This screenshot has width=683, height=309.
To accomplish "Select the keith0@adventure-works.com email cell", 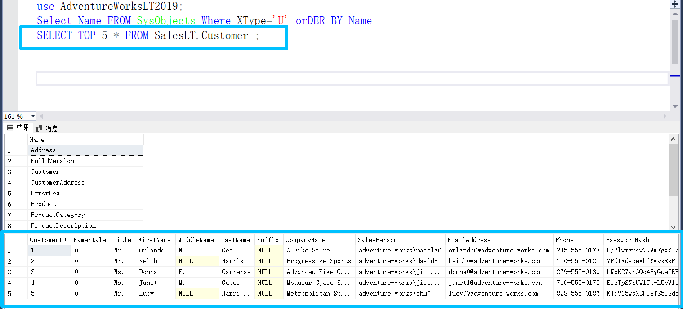I will coord(499,261).
